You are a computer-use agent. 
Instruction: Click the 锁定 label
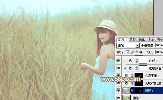point(121,52)
